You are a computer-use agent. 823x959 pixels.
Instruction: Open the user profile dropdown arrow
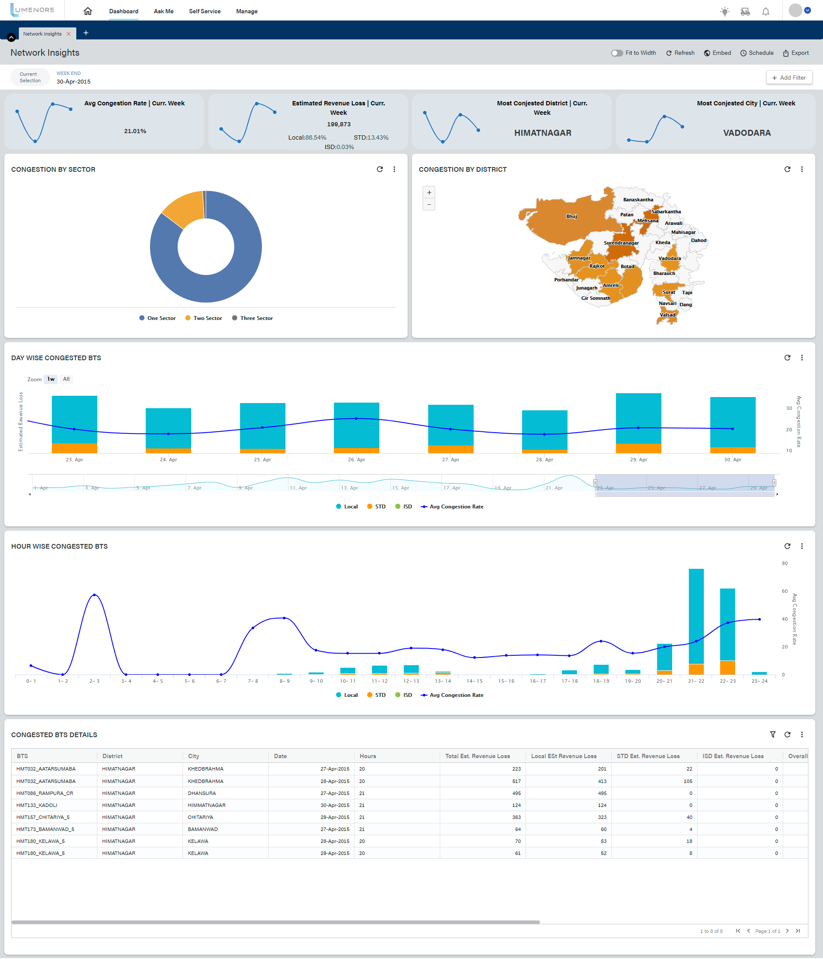pyautogui.click(x=807, y=11)
